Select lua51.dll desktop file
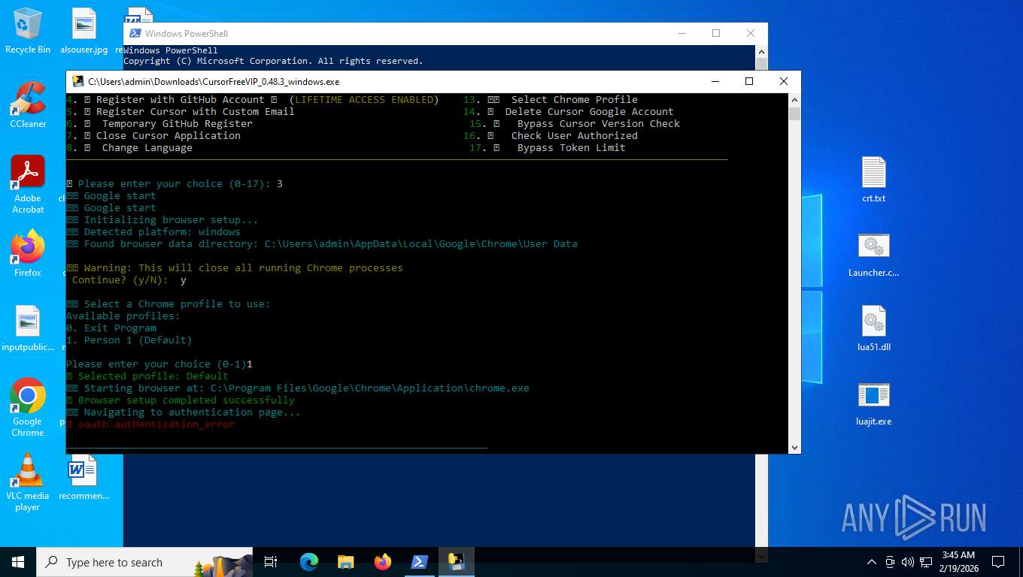This screenshot has height=577, width=1023. [x=873, y=328]
